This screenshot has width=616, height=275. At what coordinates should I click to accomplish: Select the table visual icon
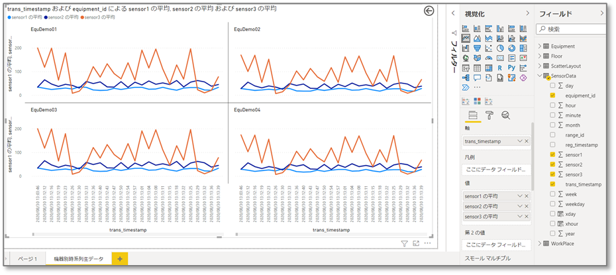(x=478, y=68)
